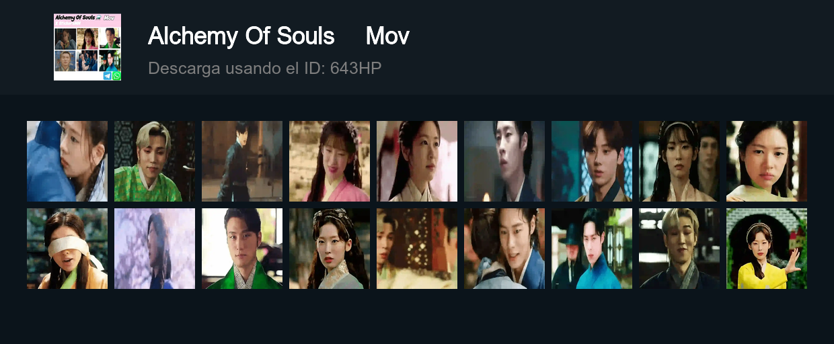Select young man on teal background sticker
Viewport: 834px width, 344px height.
(592, 161)
